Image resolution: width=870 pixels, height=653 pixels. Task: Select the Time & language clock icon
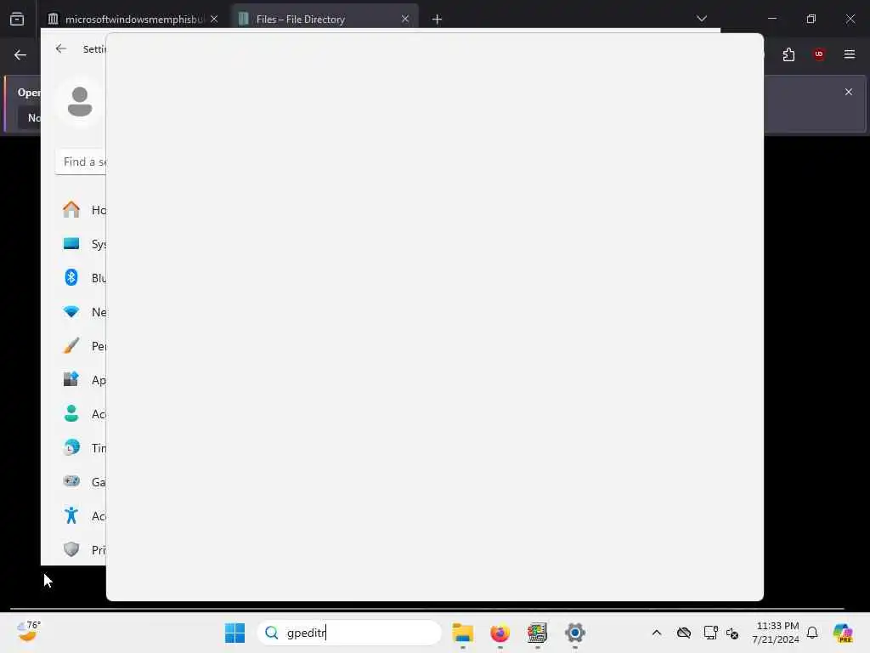[x=71, y=447]
